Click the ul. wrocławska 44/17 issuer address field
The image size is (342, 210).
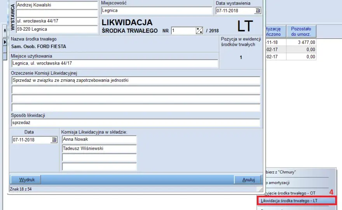pyautogui.click(x=57, y=21)
